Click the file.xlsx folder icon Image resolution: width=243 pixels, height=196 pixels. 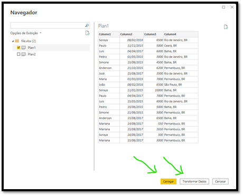coord(17,41)
